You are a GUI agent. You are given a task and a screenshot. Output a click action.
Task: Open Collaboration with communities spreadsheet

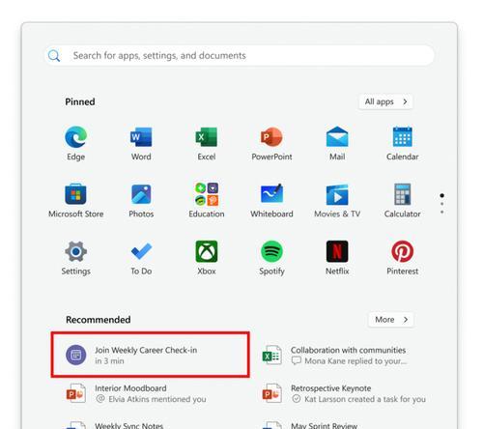coord(345,355)
